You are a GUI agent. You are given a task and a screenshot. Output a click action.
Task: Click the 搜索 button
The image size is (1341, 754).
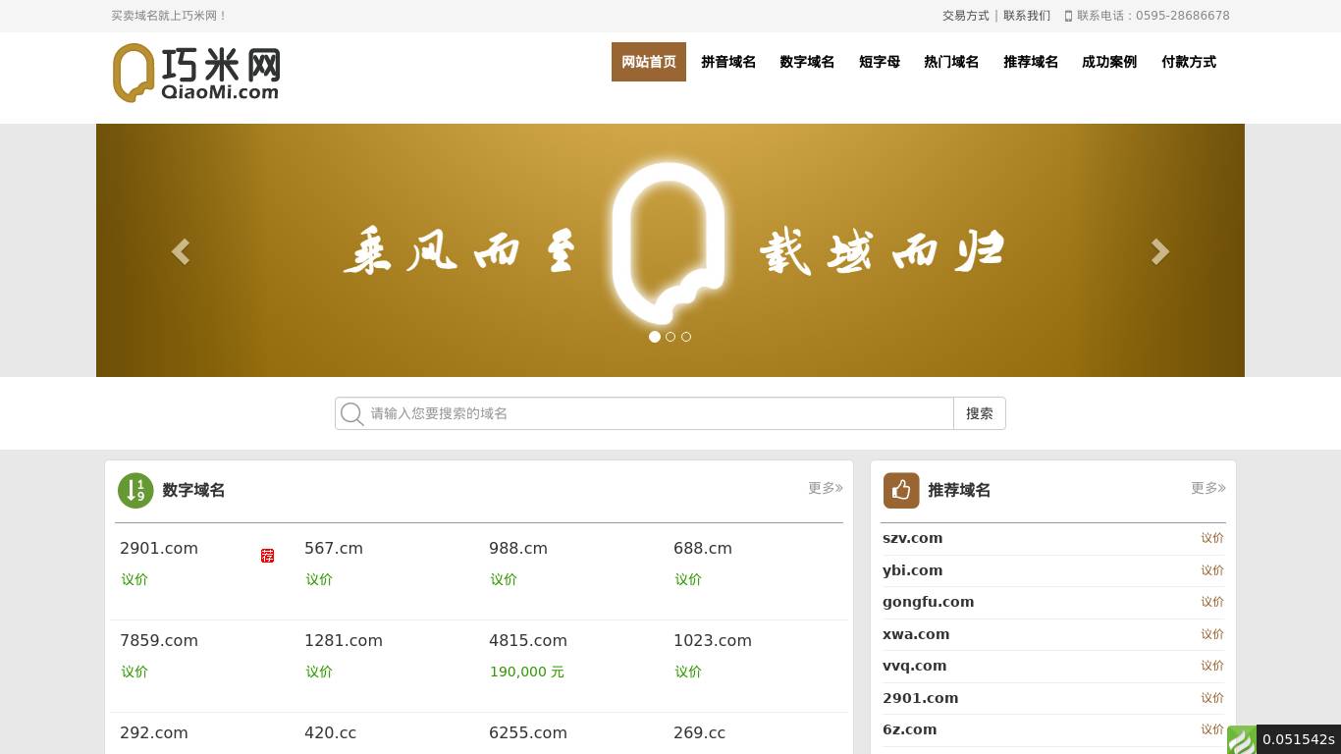(x=980, y=413)
